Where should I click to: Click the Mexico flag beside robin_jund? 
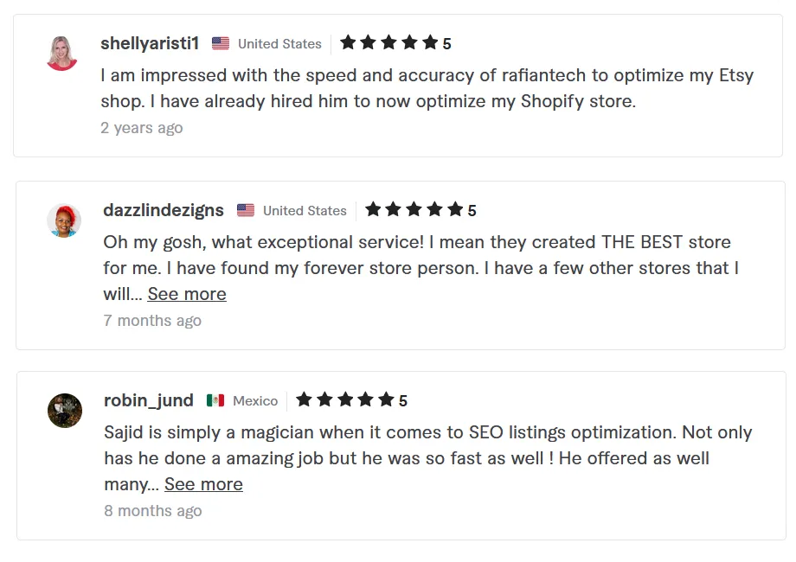point(215,400)
